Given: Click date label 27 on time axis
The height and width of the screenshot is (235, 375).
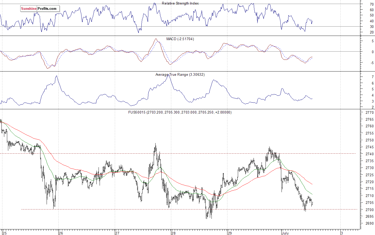Looking at the screenshot, I should point(117,233).
